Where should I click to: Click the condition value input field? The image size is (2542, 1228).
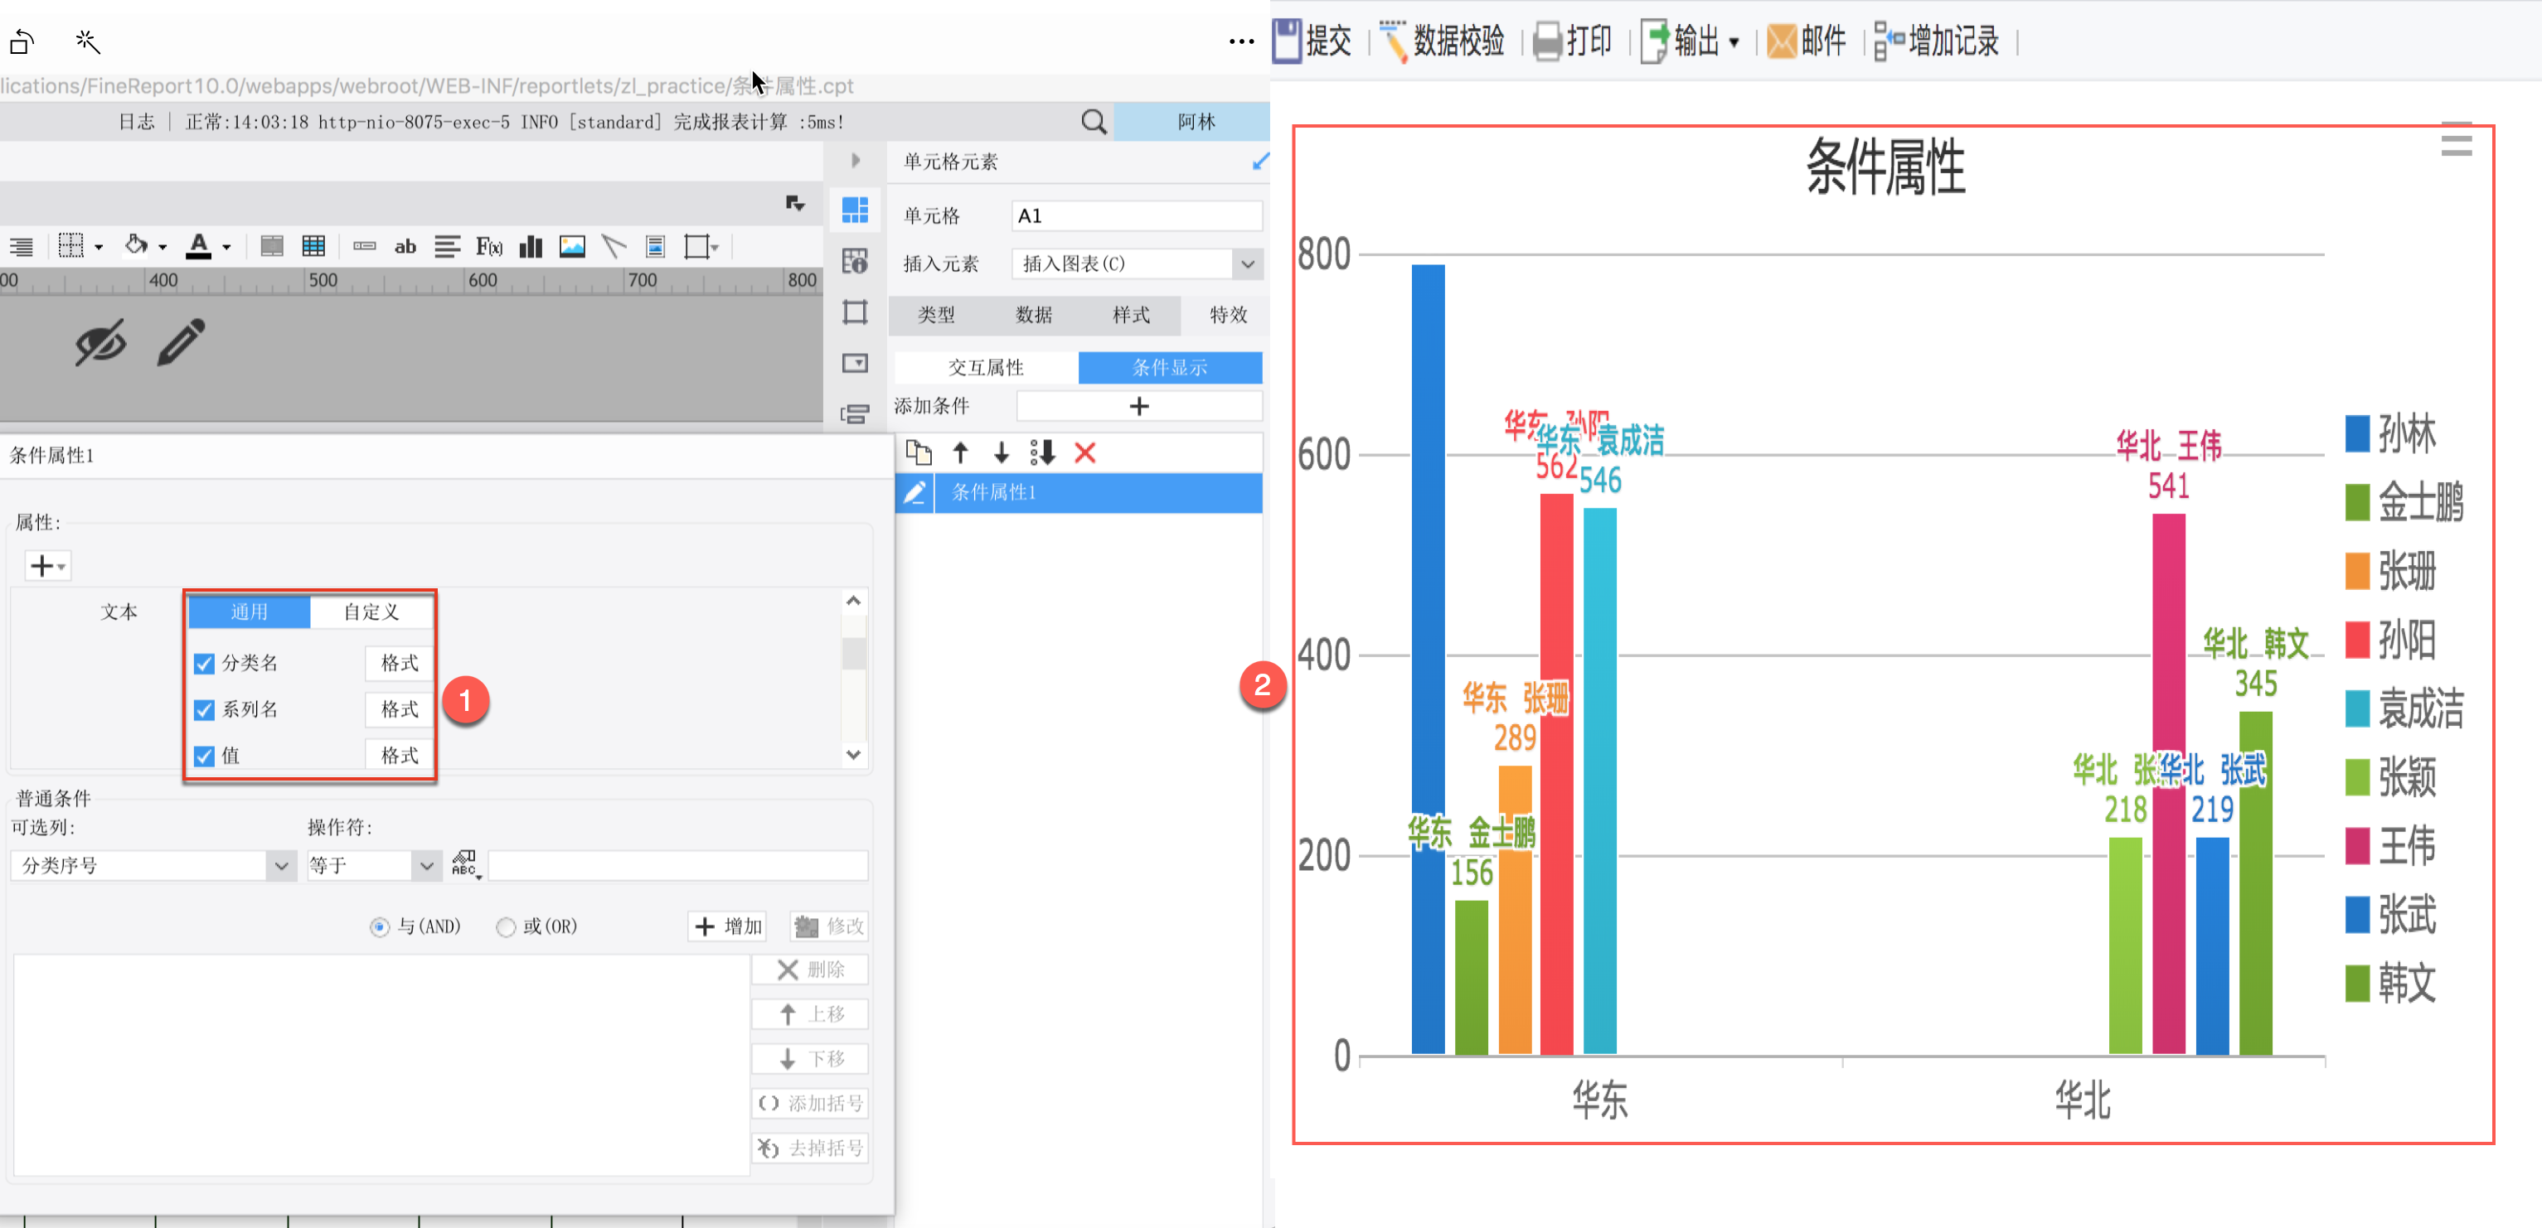tap(678, 866)
